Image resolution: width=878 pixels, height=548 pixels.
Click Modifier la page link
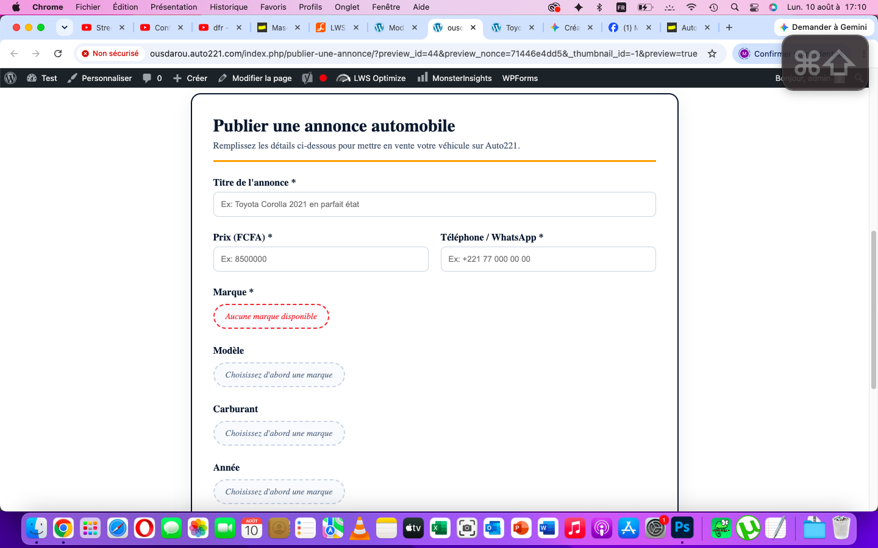pos(255,78)
